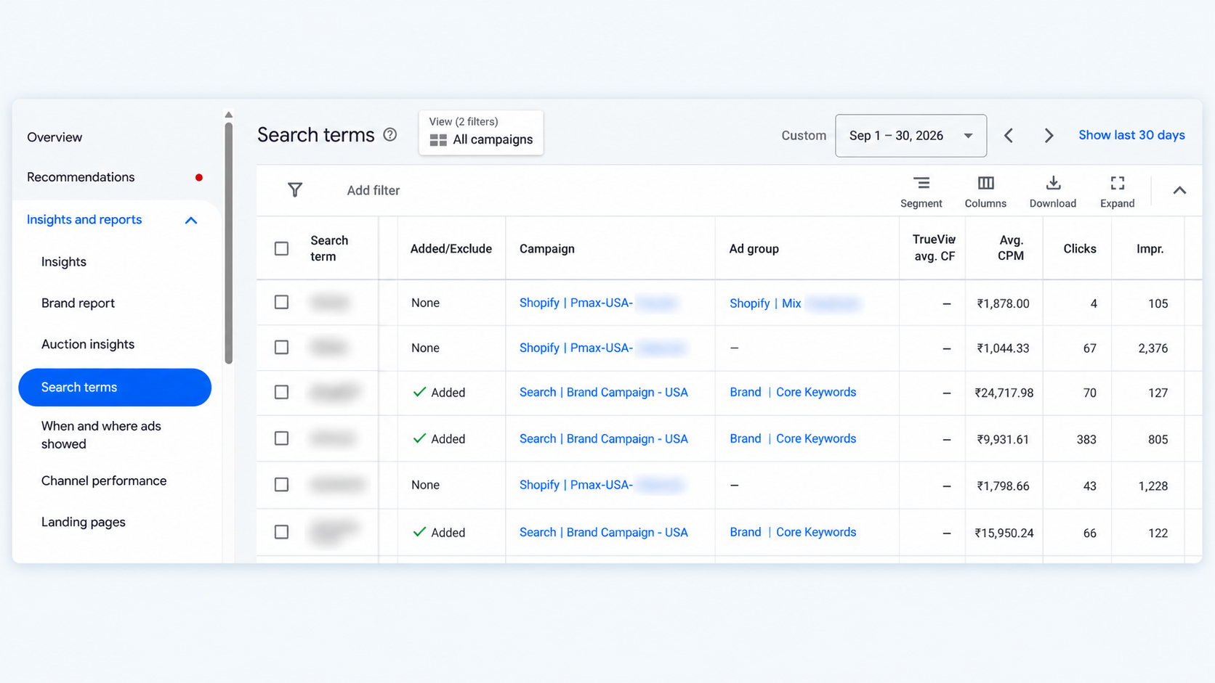Image resolution: width=1215 pixels, height=683 pixels.
Task: Click the red Recommendations notification dot
Action: (x=199, y=177)
